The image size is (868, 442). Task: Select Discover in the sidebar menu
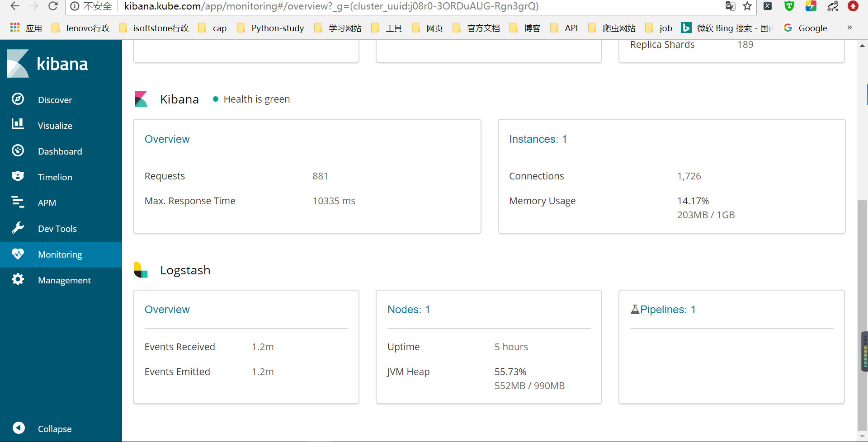55,100
